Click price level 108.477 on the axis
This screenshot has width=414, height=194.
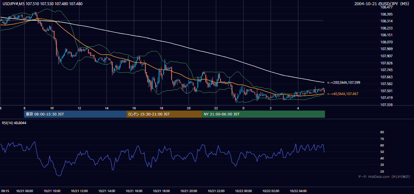(386, 7)
